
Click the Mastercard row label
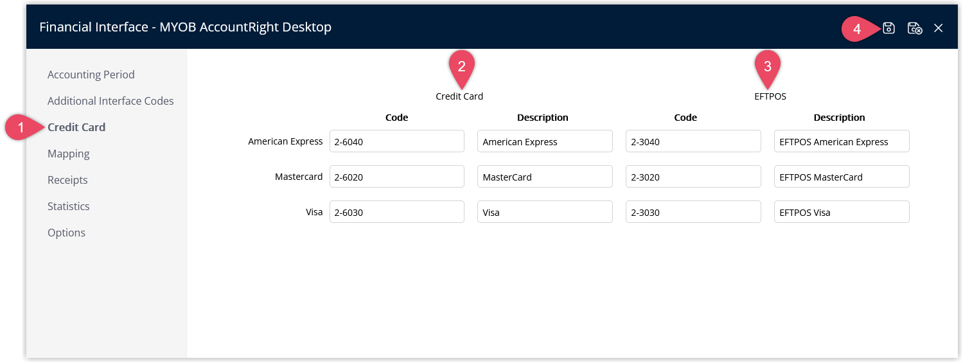click(x=299, y=177)
